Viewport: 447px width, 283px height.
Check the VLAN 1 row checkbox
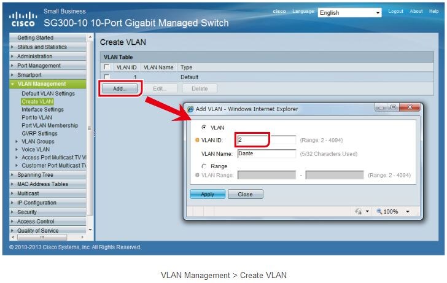pyautogui.click(x=107, y=77)
